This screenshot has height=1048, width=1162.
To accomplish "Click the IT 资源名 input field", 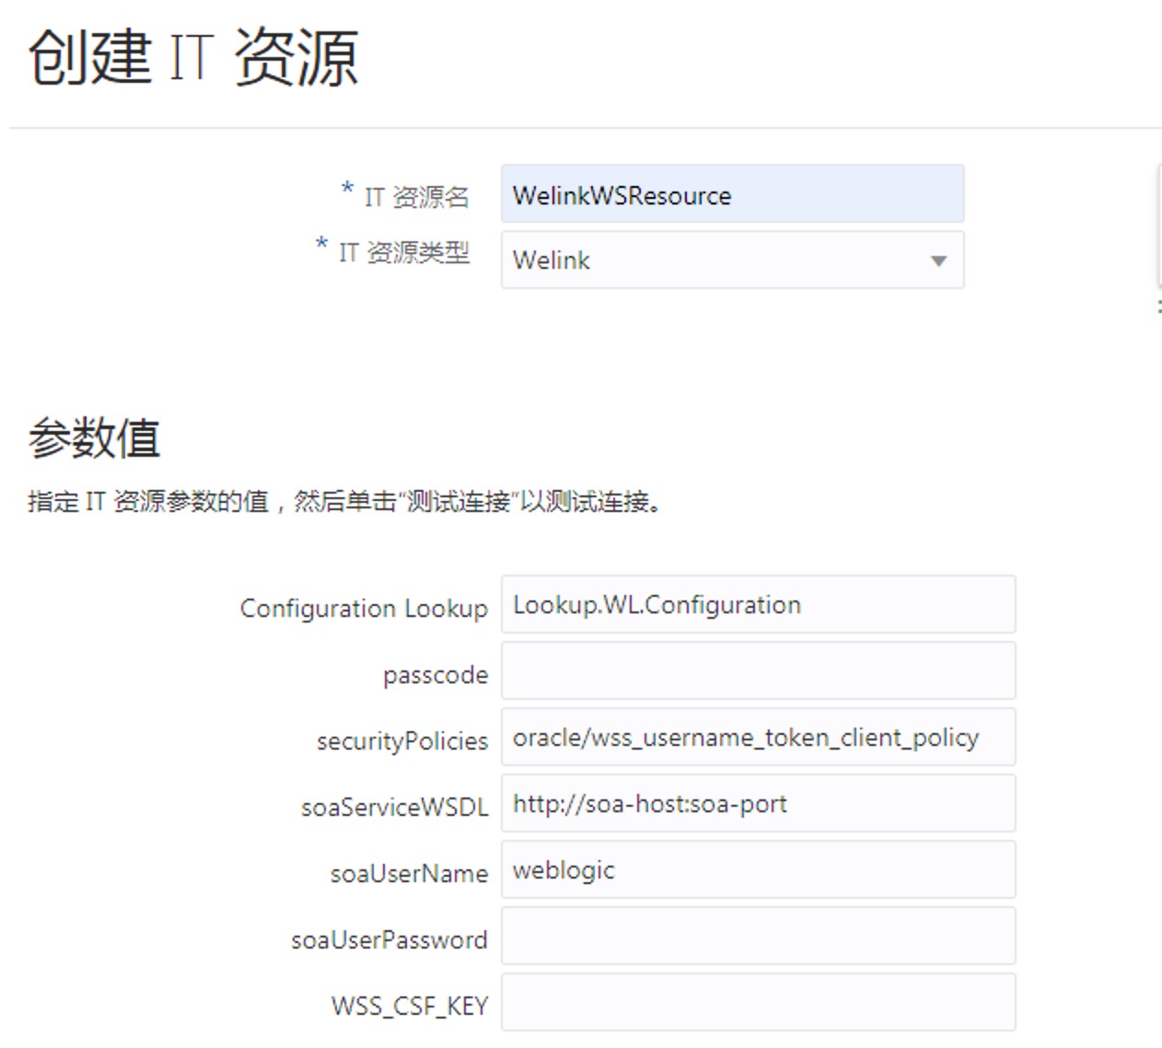I will [732, 193].
